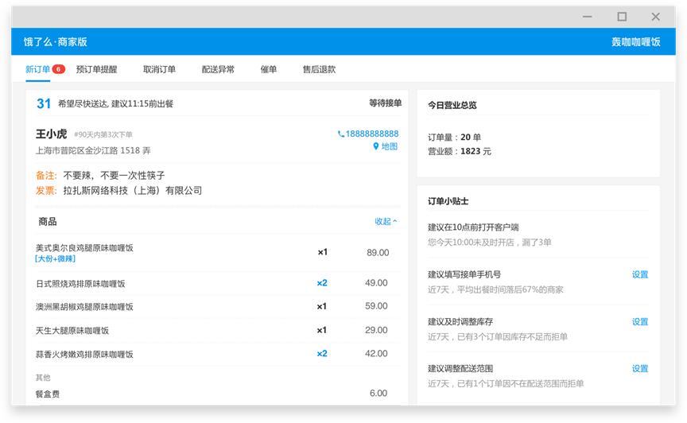The width and height of the screenshot is (687, 423).
Task: Open the map pin icon next to 地图
Action: 376,146
